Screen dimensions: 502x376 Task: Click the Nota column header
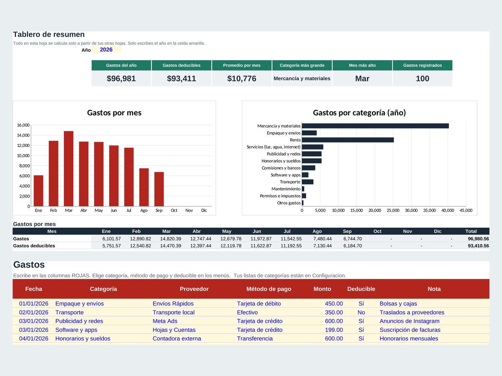[x=434, y=289]
